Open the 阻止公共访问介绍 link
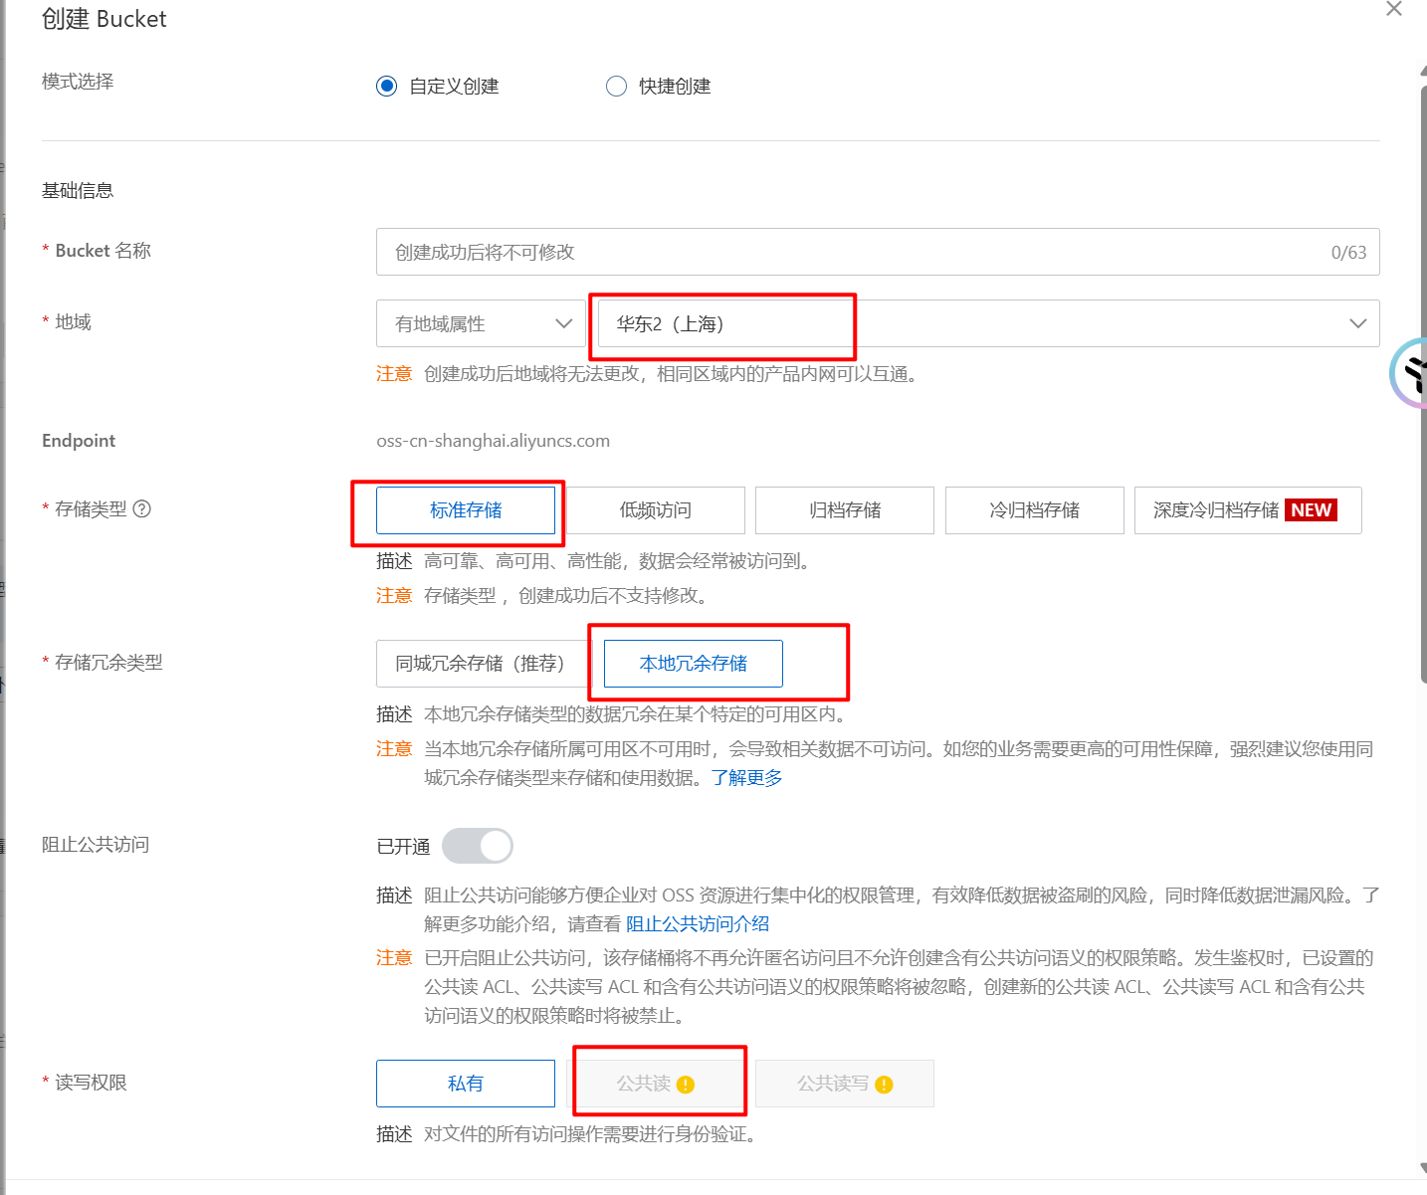Screen dimensions: 1427x1195 coord(698,924)
